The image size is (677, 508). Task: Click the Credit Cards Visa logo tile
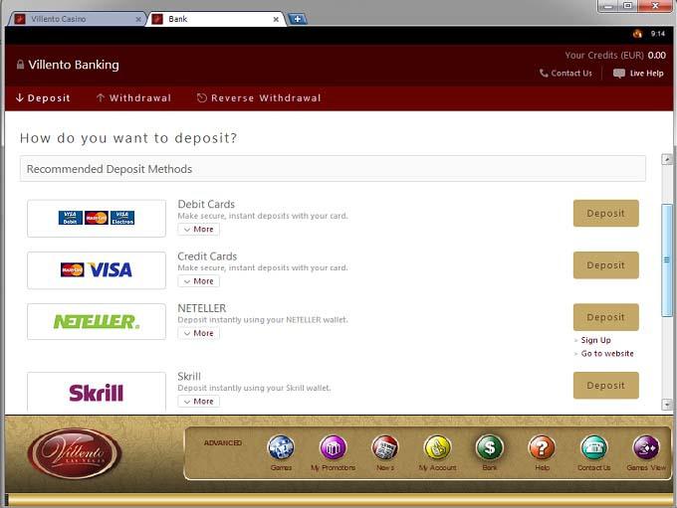pos(97,270)
